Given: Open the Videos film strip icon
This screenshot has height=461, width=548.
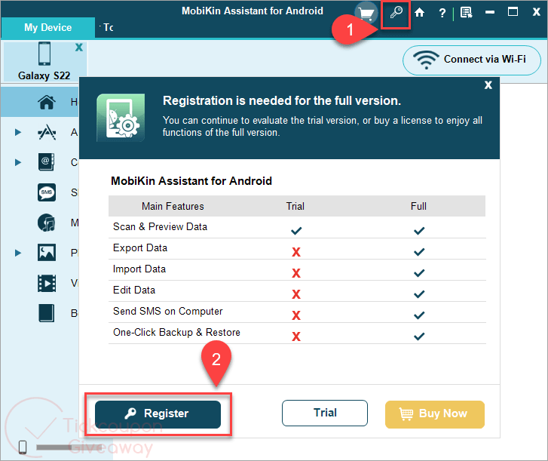Looking at the screenshot, I should pyautogui.click(x=47, y=283).
